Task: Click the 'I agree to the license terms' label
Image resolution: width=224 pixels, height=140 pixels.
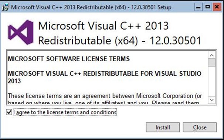Action: (65, 112)
